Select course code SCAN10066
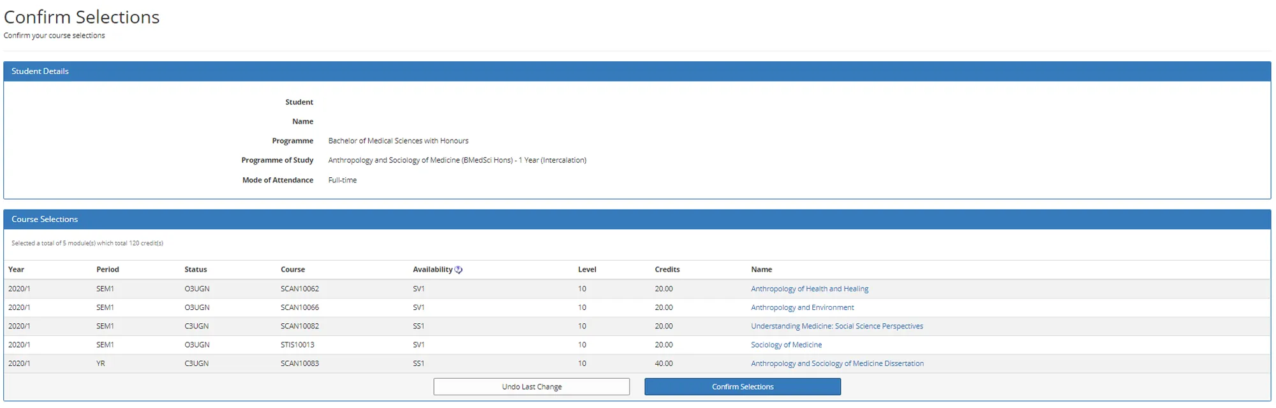Viewport: 1276px width, 408px height. pyautogui.click(x=300, y=307)
